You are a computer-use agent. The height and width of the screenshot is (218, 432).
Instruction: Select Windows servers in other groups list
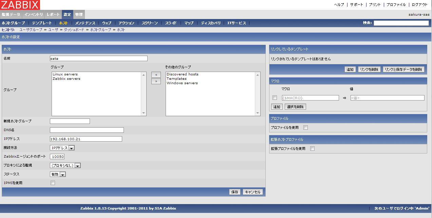[182, 83]
